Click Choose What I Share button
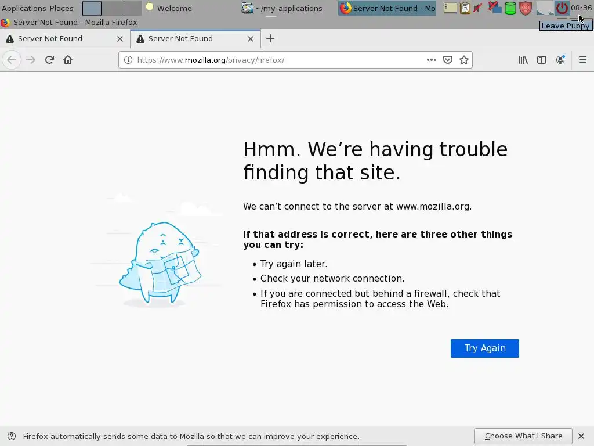594x446 pixels. pos(523,436)
